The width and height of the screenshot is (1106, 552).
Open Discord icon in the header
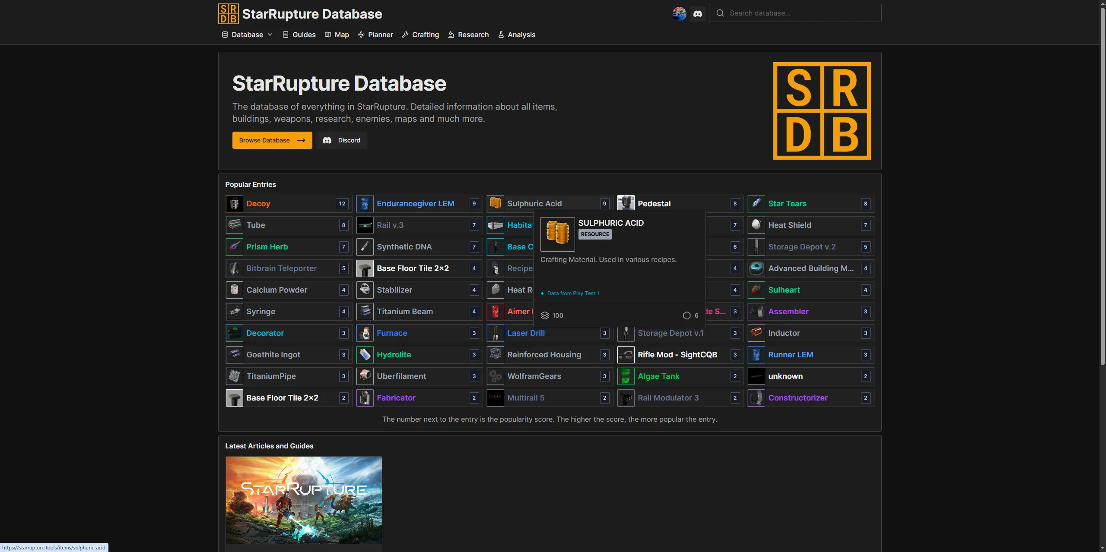(697, 13)
